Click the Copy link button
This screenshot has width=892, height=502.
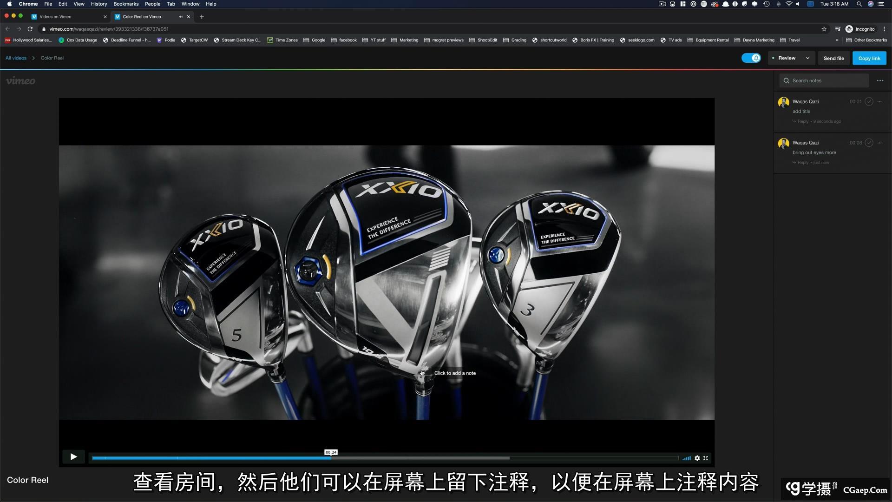click(869, 58)
